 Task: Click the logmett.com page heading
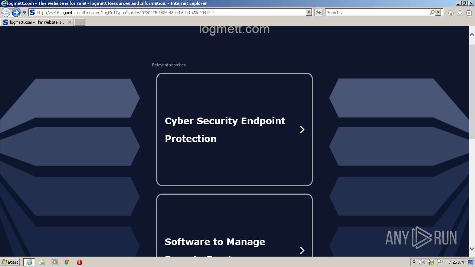(x=234, y=29)
